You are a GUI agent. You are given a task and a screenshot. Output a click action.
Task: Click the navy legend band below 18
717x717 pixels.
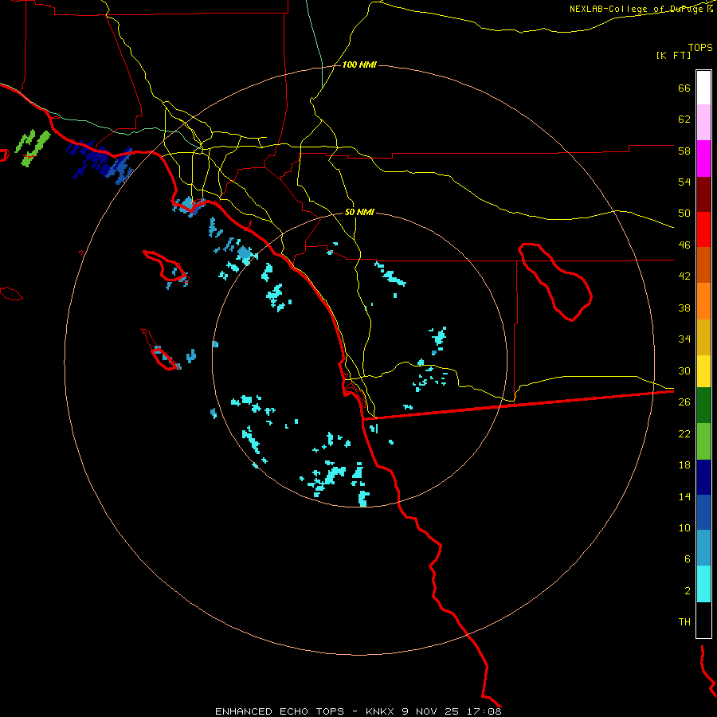(x=703, y=477)
